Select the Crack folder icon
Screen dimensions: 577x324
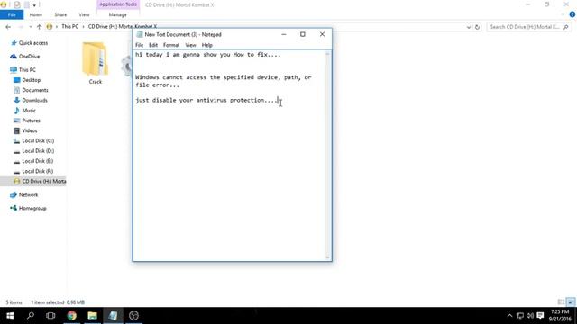coord(96,63)
